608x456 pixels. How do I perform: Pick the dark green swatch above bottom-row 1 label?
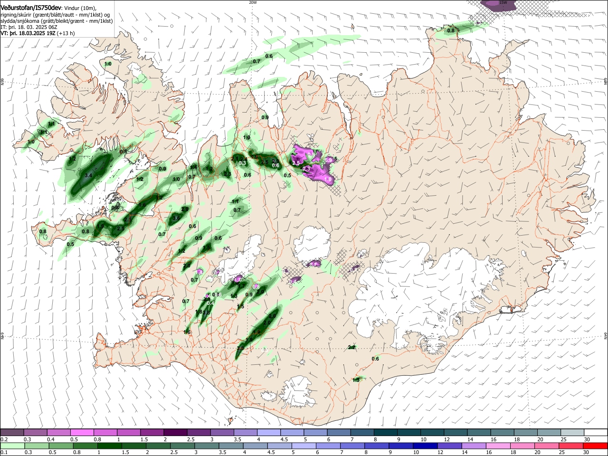(x=109, y=446)
